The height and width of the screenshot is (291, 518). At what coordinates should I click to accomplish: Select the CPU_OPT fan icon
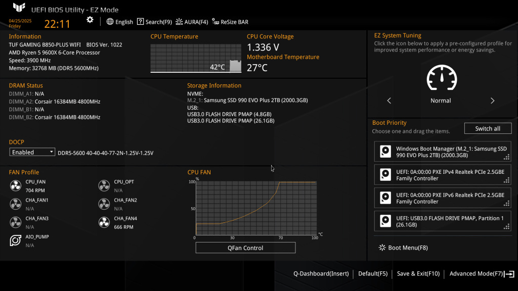pyautogui.click(x=104, y=186)
